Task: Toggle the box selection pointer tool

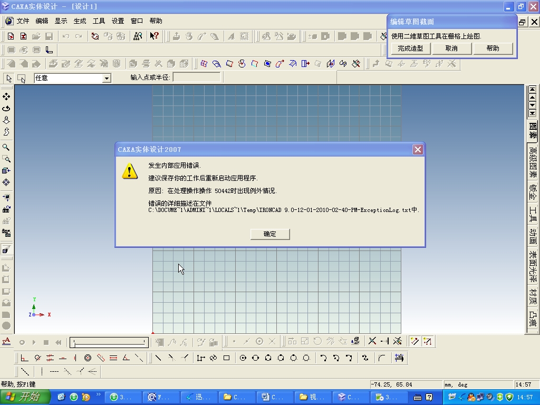Action: pos(21,79)
